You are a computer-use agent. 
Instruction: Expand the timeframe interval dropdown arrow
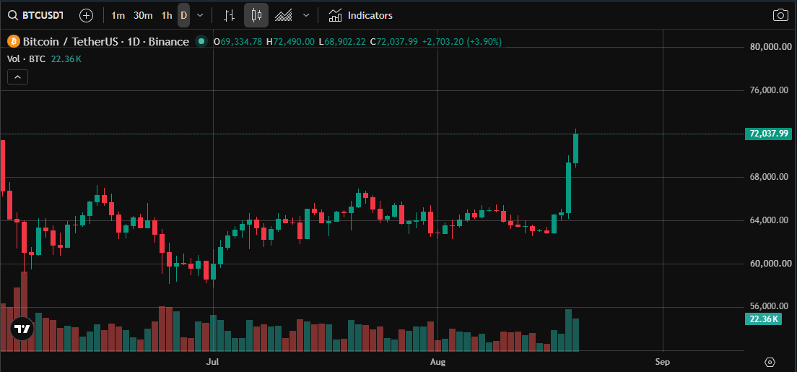coord(200,15)
